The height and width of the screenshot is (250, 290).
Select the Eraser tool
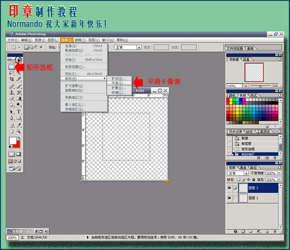12,99
